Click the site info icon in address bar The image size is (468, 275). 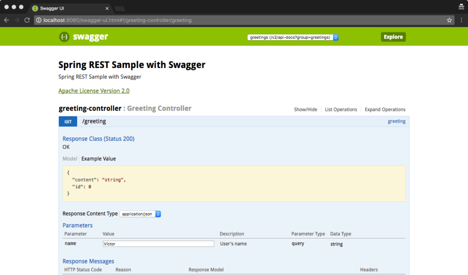tap(39, 20)
